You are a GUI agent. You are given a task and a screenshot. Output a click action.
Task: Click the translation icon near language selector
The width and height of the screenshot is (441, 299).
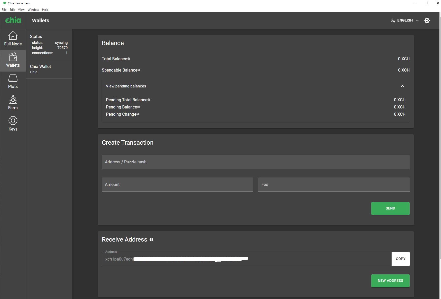393,20
